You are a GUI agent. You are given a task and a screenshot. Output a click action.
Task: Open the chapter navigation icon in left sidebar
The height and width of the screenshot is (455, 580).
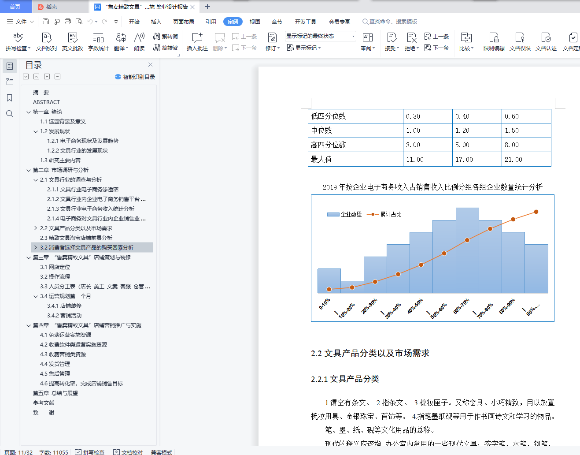pos(10,82)
